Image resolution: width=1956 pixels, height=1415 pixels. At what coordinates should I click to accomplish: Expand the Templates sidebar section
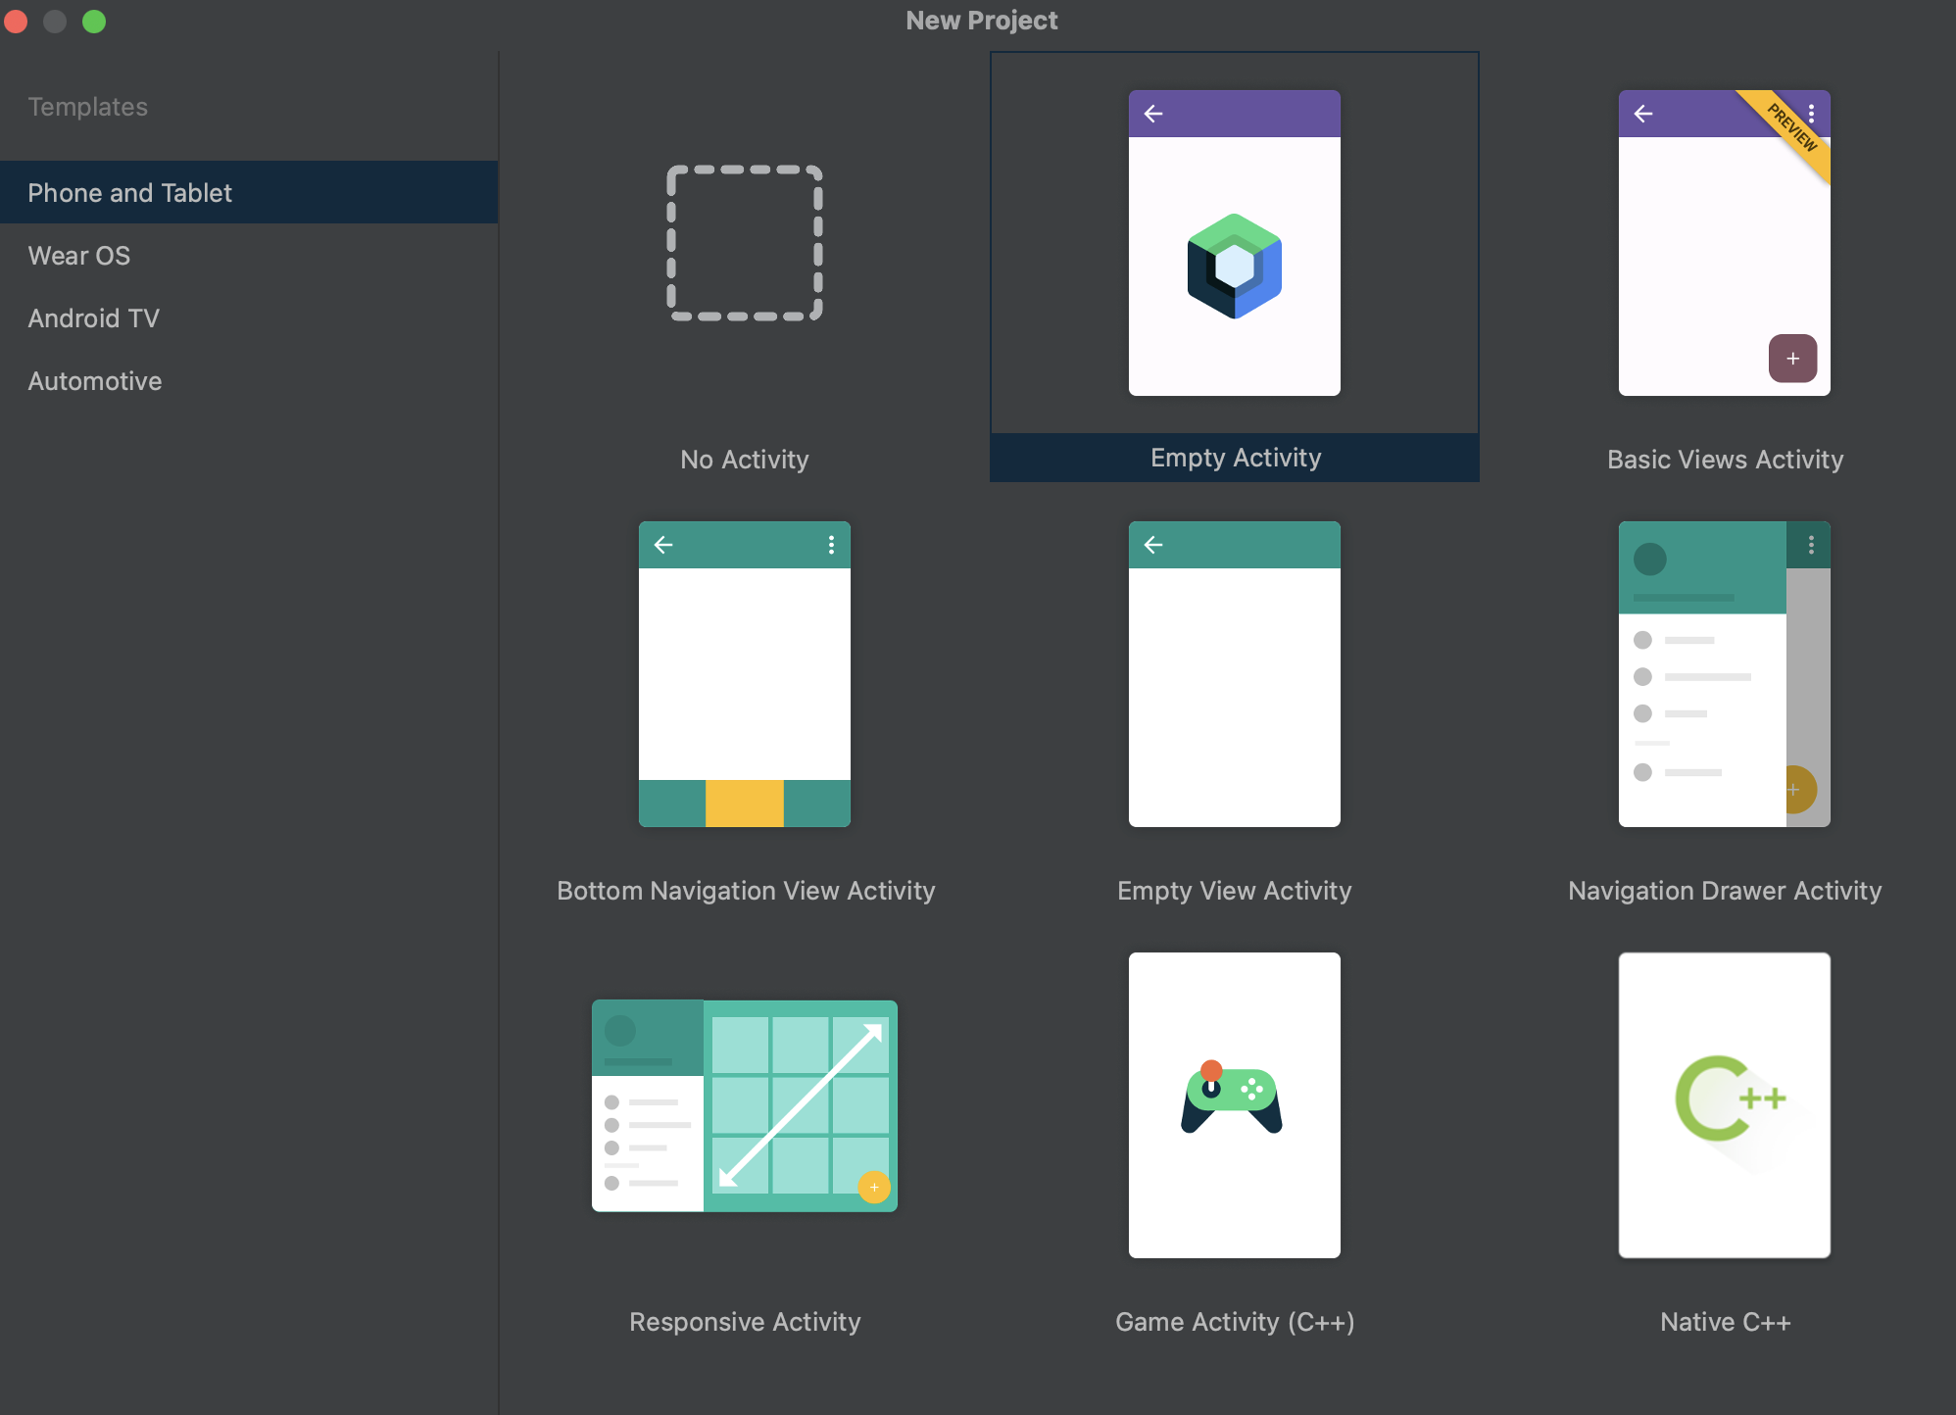pos(86,105)
